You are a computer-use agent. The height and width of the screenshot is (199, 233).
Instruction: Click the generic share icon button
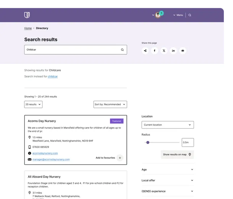click(145, 51)
